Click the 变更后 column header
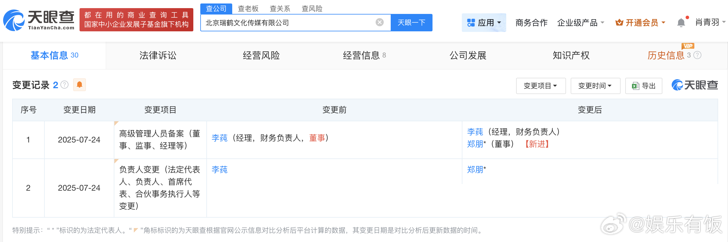The height and width of the screenshot is (242, 728). pos(590,110)
